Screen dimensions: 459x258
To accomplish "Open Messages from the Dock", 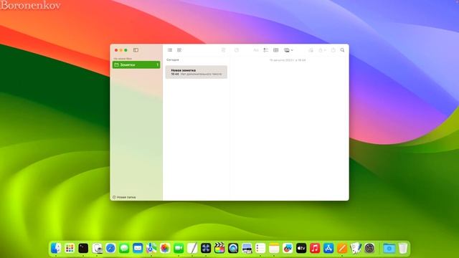I will 124,248.
